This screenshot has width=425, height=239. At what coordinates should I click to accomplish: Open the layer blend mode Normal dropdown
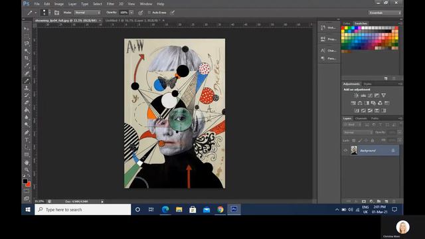coord(358,133)
